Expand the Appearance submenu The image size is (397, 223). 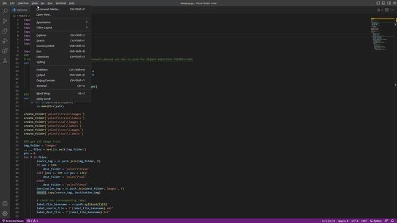pos(61,22)
